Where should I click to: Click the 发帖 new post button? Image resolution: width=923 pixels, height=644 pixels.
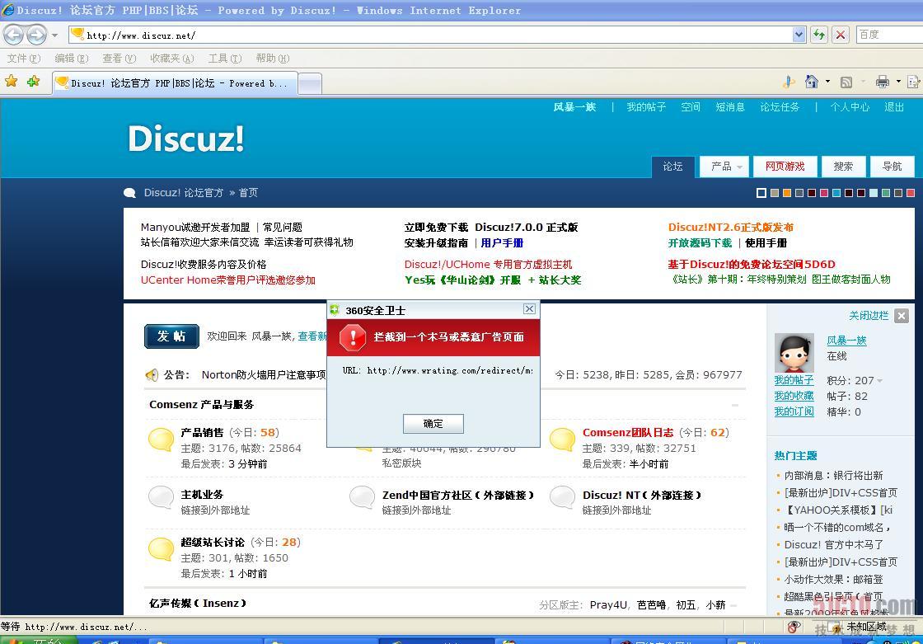pyautogui.click(x=171, y=336)
